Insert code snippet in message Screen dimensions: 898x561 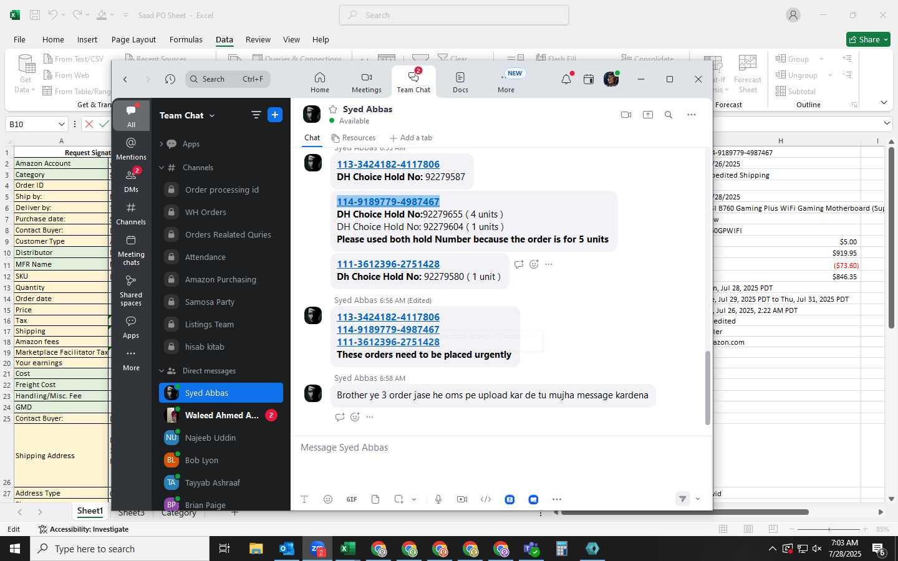[486, 499]
